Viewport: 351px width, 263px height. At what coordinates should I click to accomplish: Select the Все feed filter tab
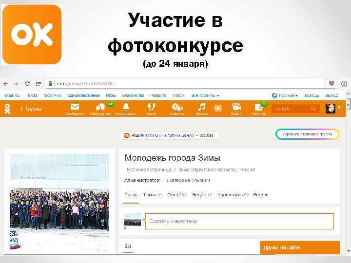click(x=128, y=246)
